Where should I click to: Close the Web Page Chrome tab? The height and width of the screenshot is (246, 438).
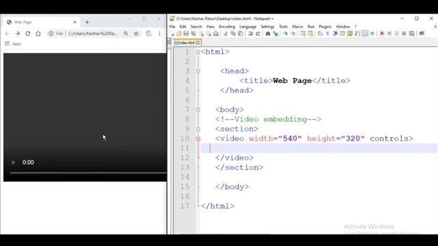(75, 22)
